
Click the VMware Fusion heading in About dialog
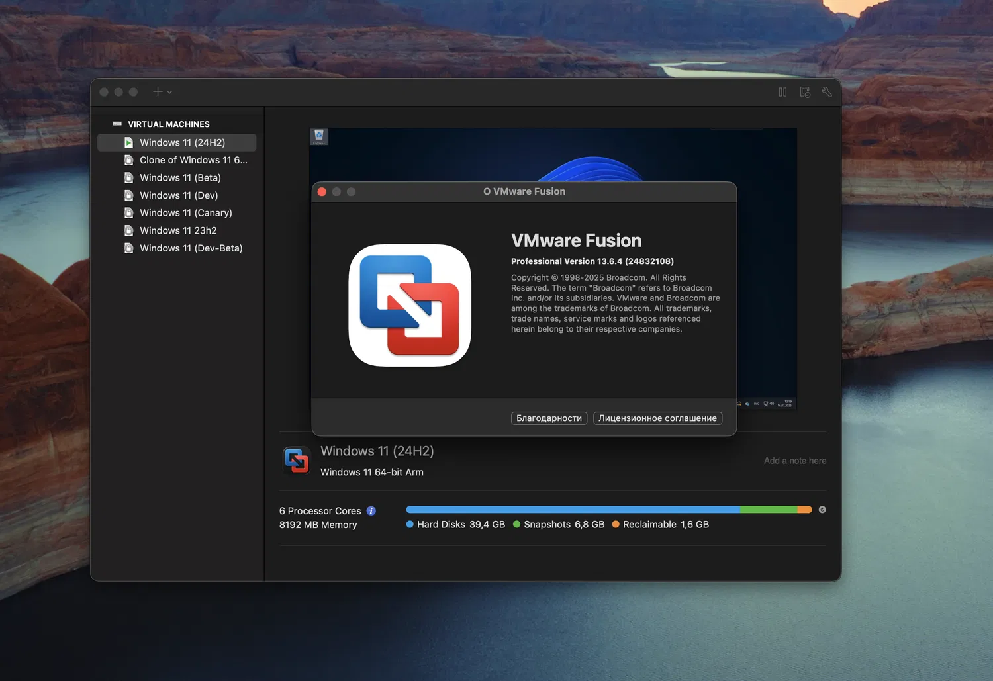point(576,240)
